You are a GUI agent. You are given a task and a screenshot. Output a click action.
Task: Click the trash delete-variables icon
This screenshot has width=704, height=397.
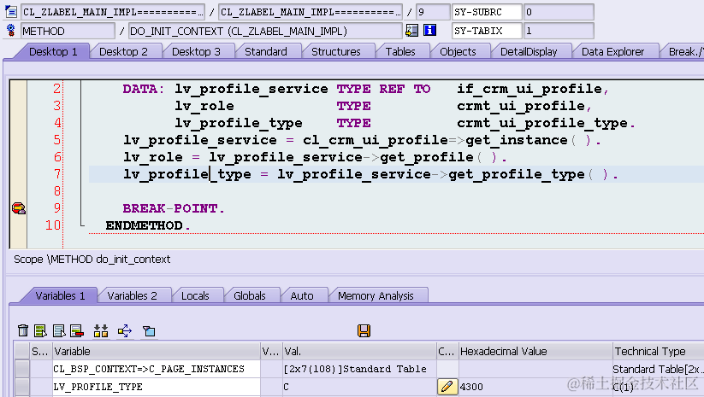(x=23, y=330)
